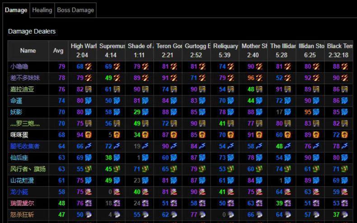Click lightning spec icon beside 48 in 腿毛收集者 row
The image size is (357, 223).
(x=287, y=146)
